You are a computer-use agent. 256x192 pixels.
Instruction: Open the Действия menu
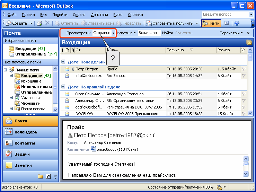[99, 15]
